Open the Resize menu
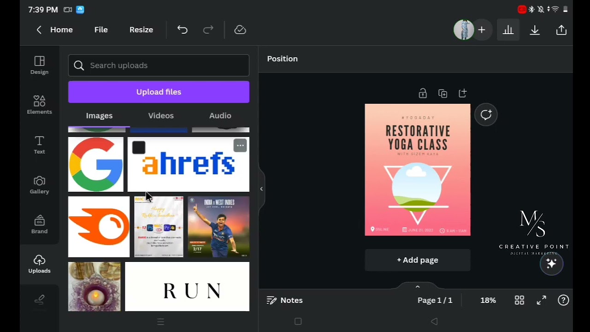 [x=141, y=30]
